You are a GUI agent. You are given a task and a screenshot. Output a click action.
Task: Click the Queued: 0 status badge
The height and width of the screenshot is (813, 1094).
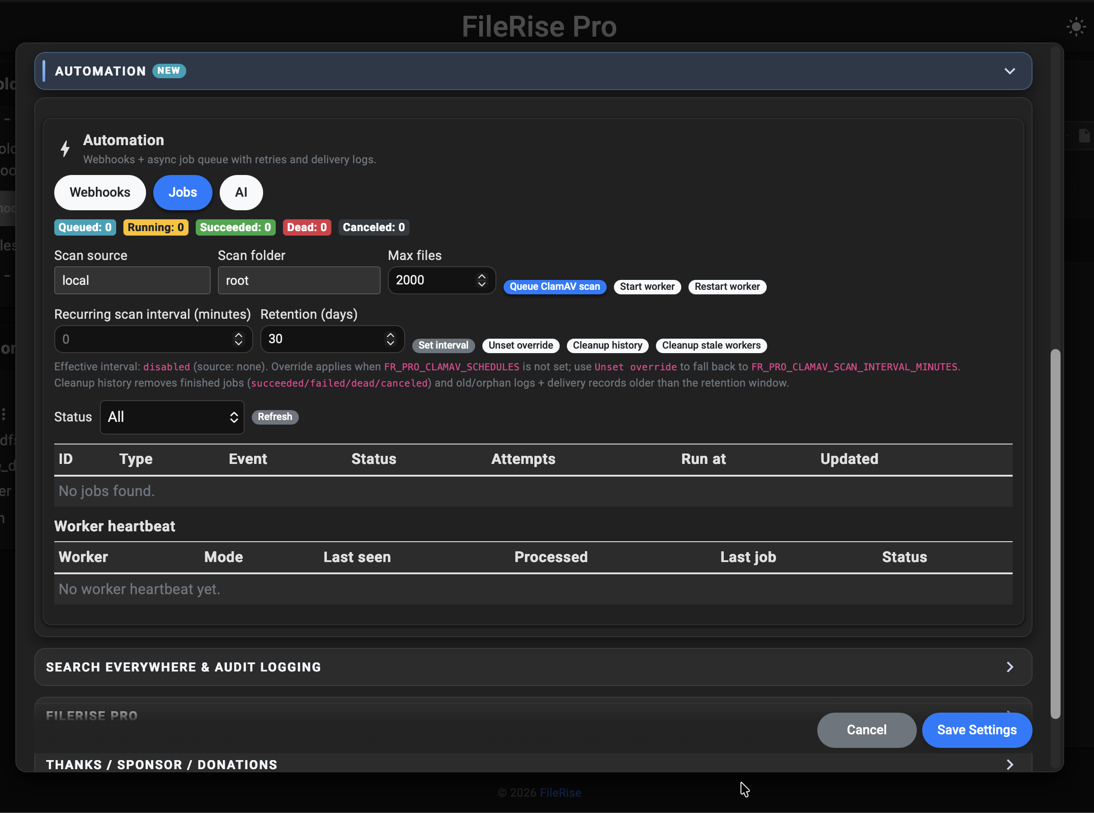pyautogui.click(x=85, y=227)
